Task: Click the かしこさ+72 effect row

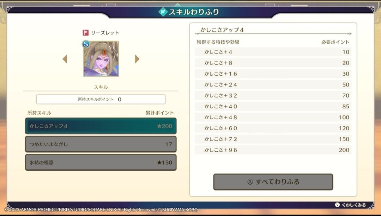Action: pos(273,139)
